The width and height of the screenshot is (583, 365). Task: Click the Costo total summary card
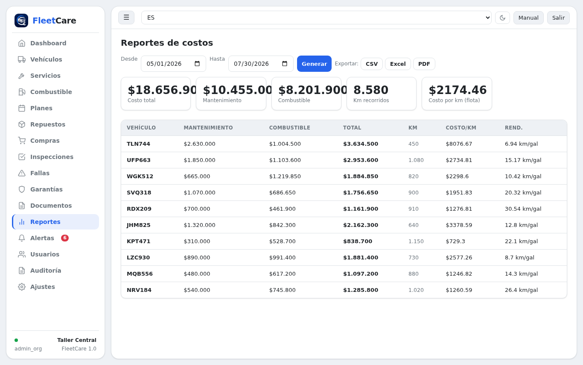click(x=156, y=94)
